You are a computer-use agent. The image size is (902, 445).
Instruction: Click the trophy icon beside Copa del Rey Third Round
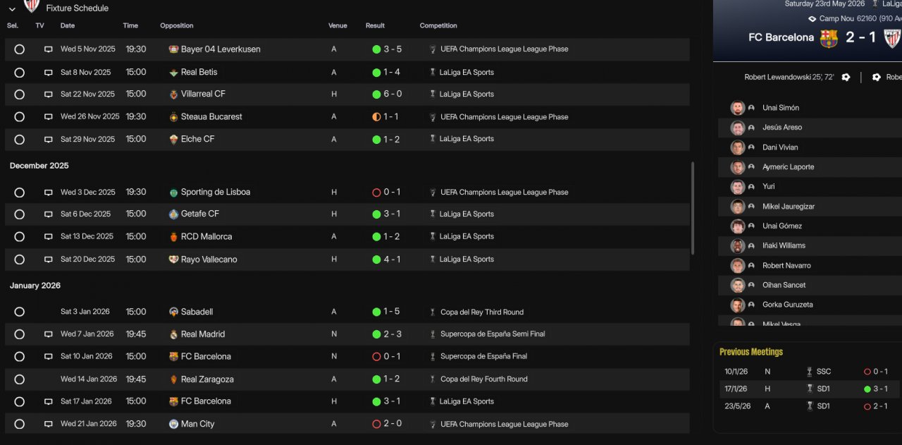(x=433, y=312)
